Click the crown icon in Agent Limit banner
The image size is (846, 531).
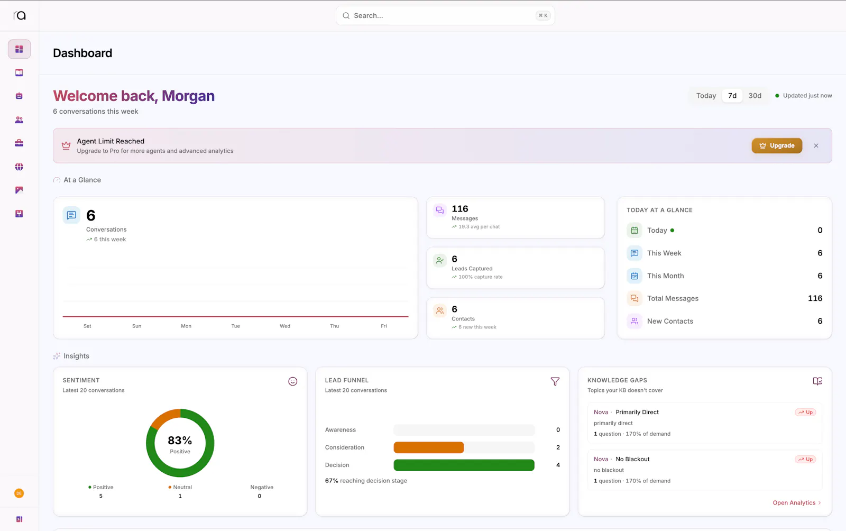pyautogui.click(x=66, y=145)
